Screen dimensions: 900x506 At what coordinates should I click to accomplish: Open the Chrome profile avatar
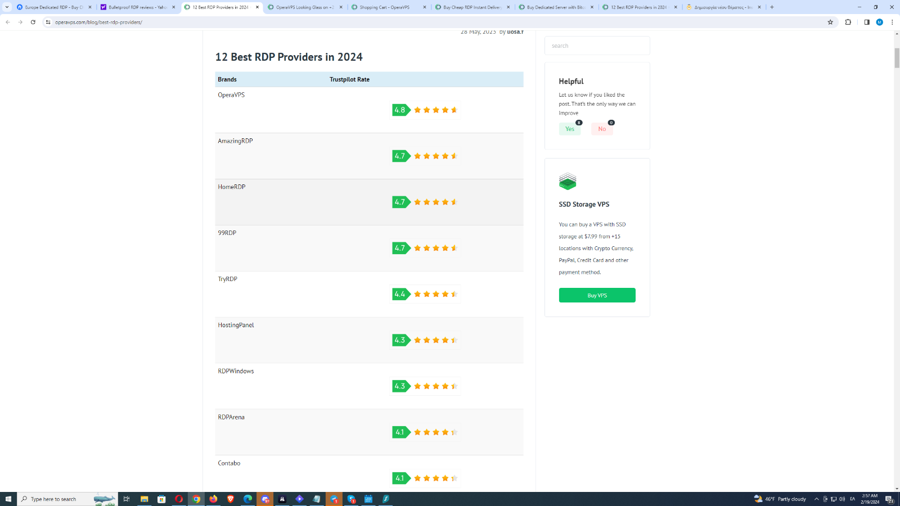(880, 22)
